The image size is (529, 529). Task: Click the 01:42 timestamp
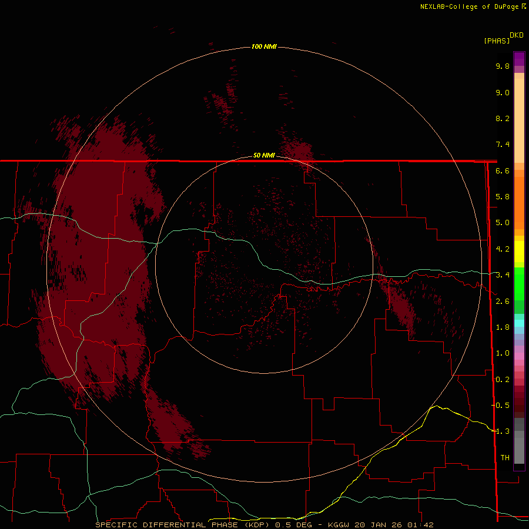tap(420, 525)
